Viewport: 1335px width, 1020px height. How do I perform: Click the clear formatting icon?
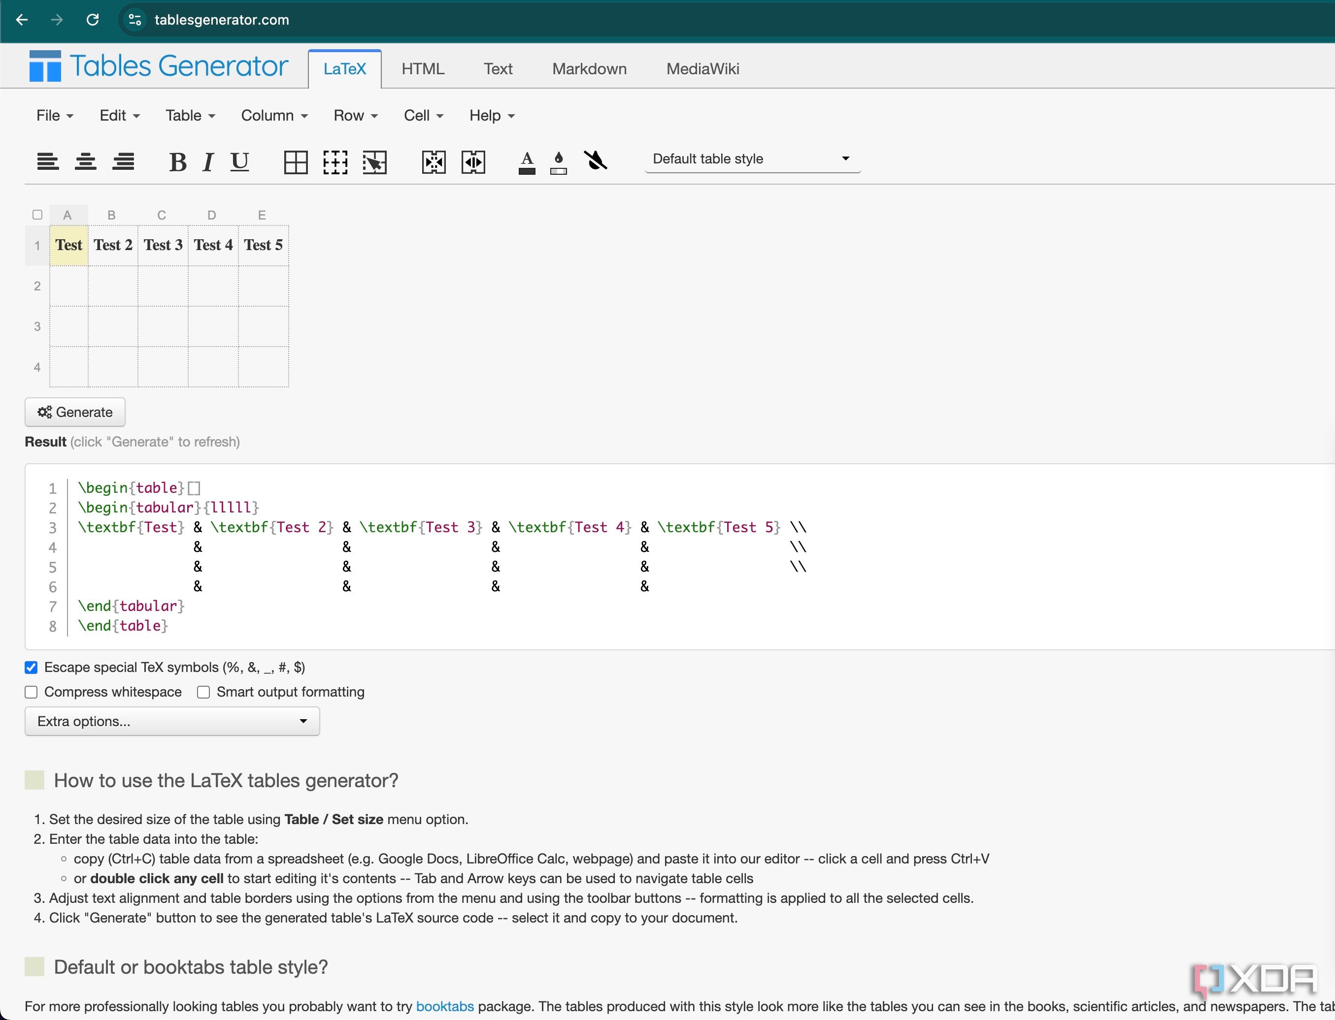click(596, 161)
